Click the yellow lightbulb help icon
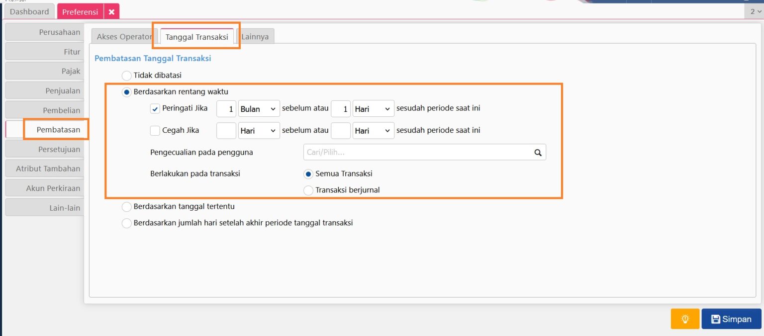 point(685,319)
